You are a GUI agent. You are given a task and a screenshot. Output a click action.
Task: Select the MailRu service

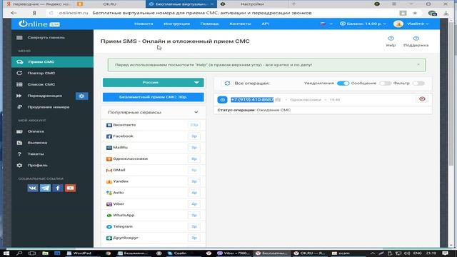click(x=154, y=148)
